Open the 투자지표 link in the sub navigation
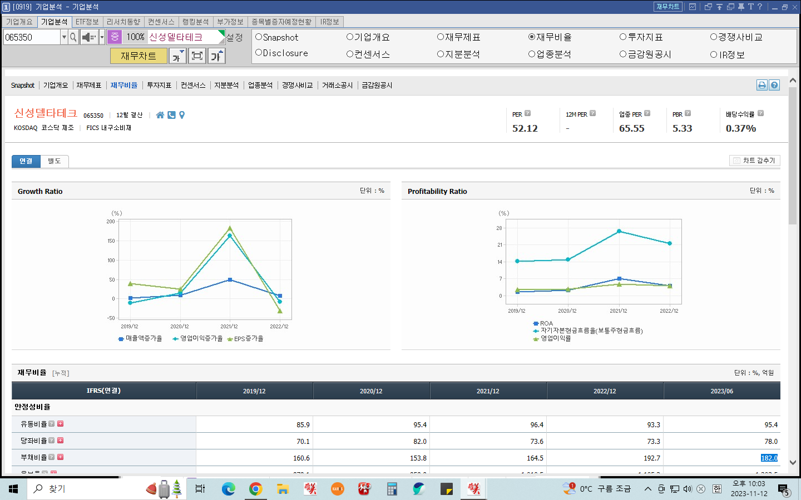The width and height of the screenshot is (801, 500). (x=159, y=85)
